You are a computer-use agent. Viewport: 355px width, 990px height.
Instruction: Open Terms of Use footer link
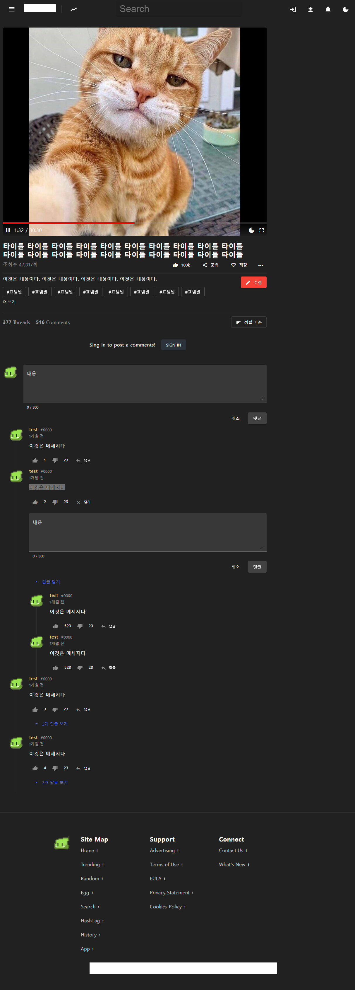click(x=164, y=865)
